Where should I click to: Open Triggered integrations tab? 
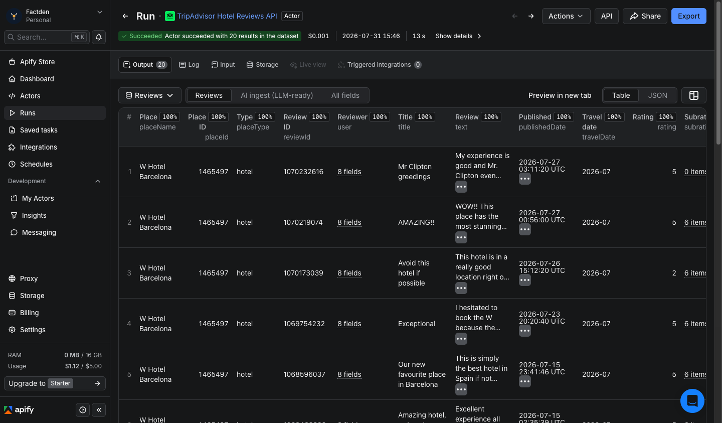point(380,65)
